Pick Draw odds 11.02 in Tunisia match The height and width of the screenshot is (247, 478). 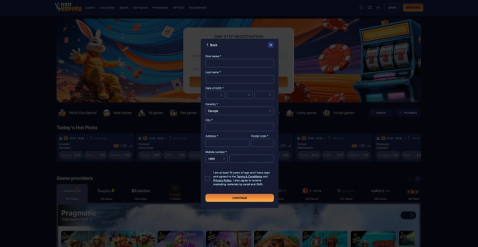pos(334,155)
